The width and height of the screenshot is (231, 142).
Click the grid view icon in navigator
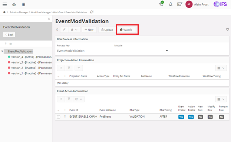(x=11, y=44)
